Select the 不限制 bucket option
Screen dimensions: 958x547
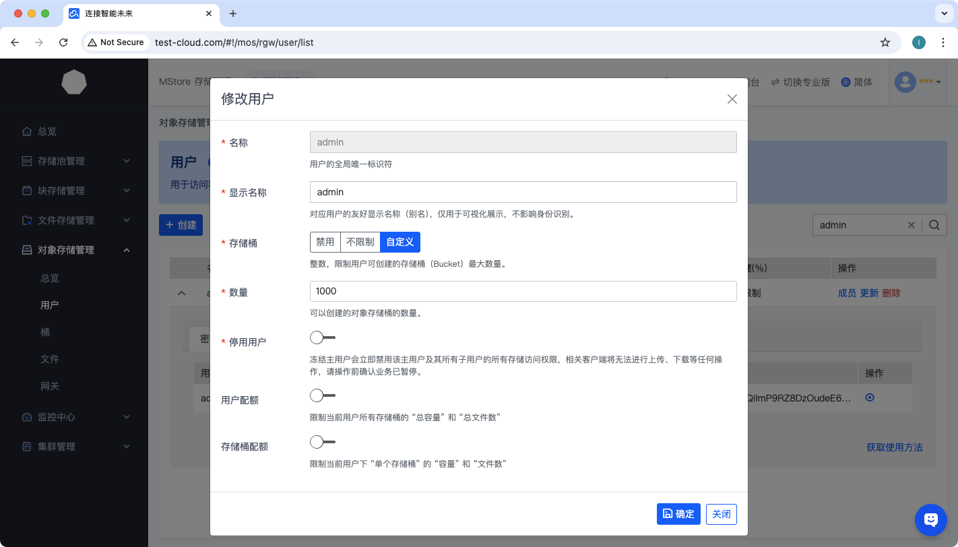(360, 243)
